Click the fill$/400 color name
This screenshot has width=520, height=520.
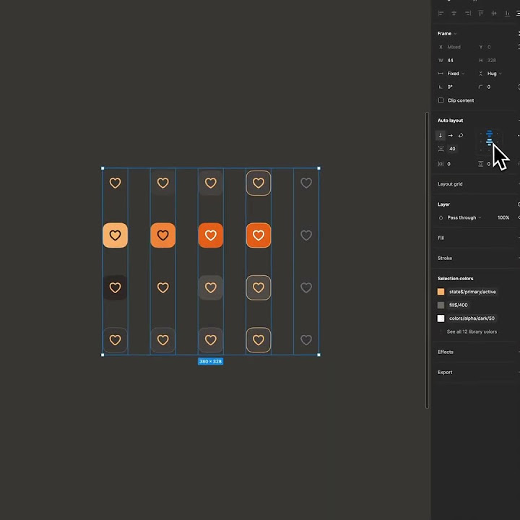pyautogui.click(x=459, y=305)
